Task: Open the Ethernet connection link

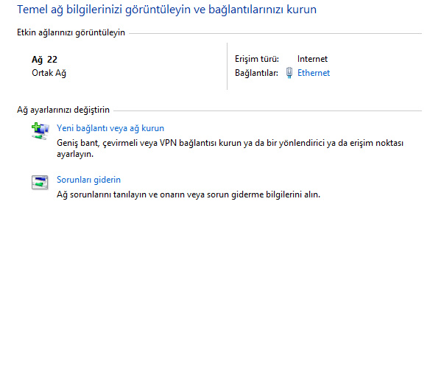Action: click(314, 73)
